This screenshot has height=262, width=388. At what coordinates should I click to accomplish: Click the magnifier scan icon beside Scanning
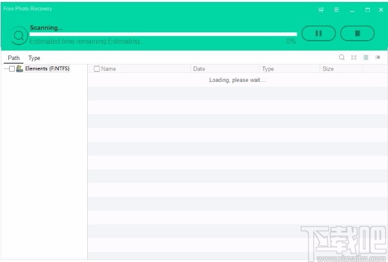(19, 35)
